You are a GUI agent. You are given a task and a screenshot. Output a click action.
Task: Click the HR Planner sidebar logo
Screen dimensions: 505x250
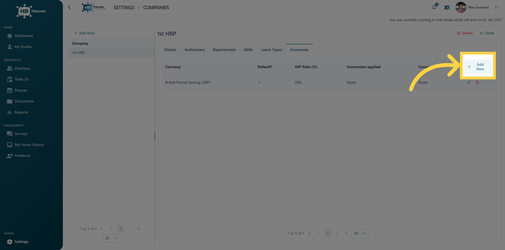tap(31, 11)
